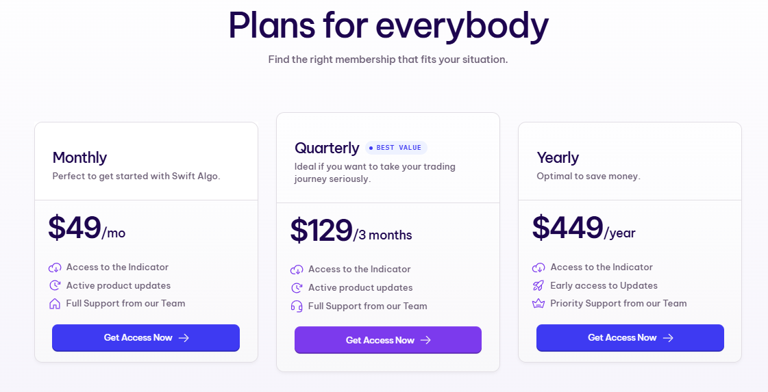Click the headset icon beside Quarterly Full Support
Image resolution: width=768 pixels, height=392 pixels.
coord(297,306)
